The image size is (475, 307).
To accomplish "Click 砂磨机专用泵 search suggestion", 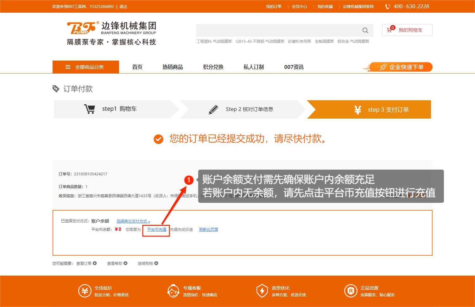I will point(300,41).
